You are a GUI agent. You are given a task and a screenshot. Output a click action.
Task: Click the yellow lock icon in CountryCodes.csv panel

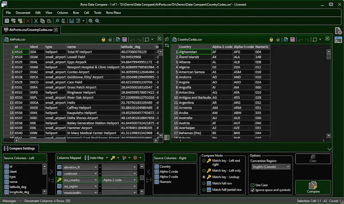pos(271,40)
